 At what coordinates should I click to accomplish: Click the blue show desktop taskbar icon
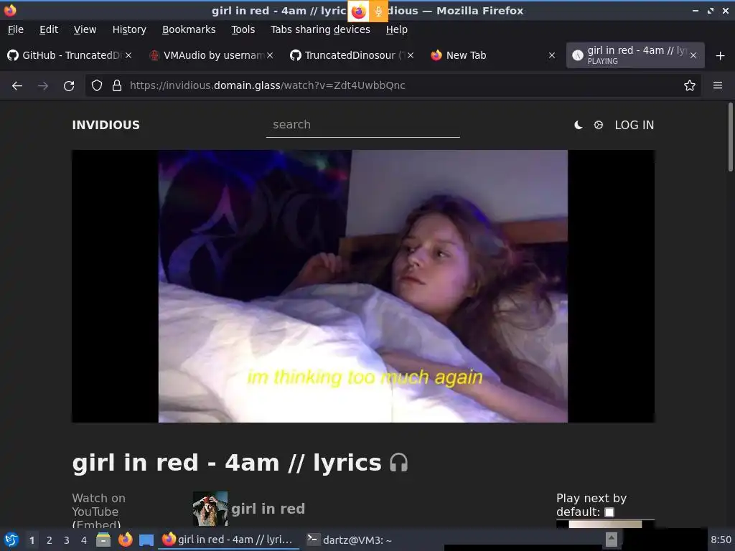tap(146, 540)
